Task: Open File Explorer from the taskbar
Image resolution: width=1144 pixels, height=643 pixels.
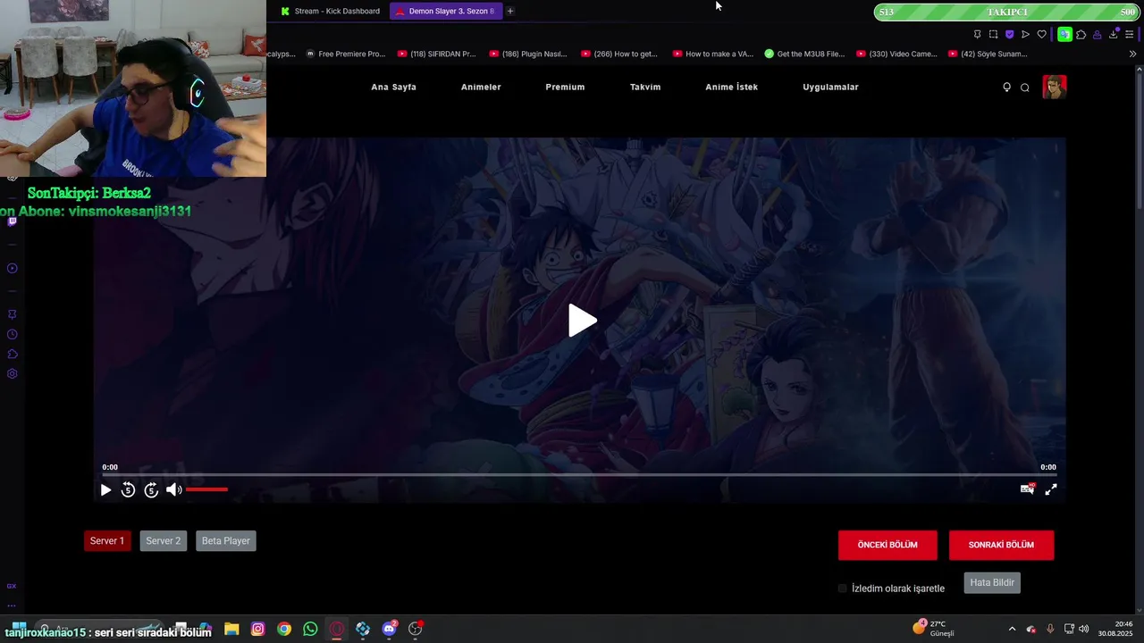Action: pyautogui.click(x=231, y=629)
